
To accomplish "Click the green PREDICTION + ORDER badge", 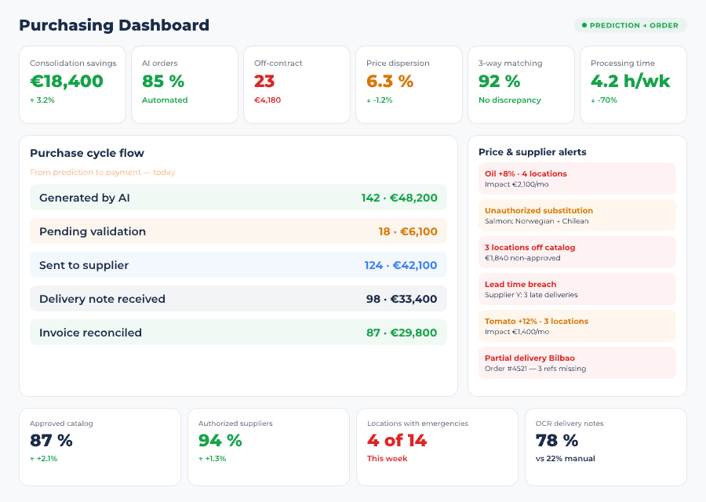I will [630, 25].
